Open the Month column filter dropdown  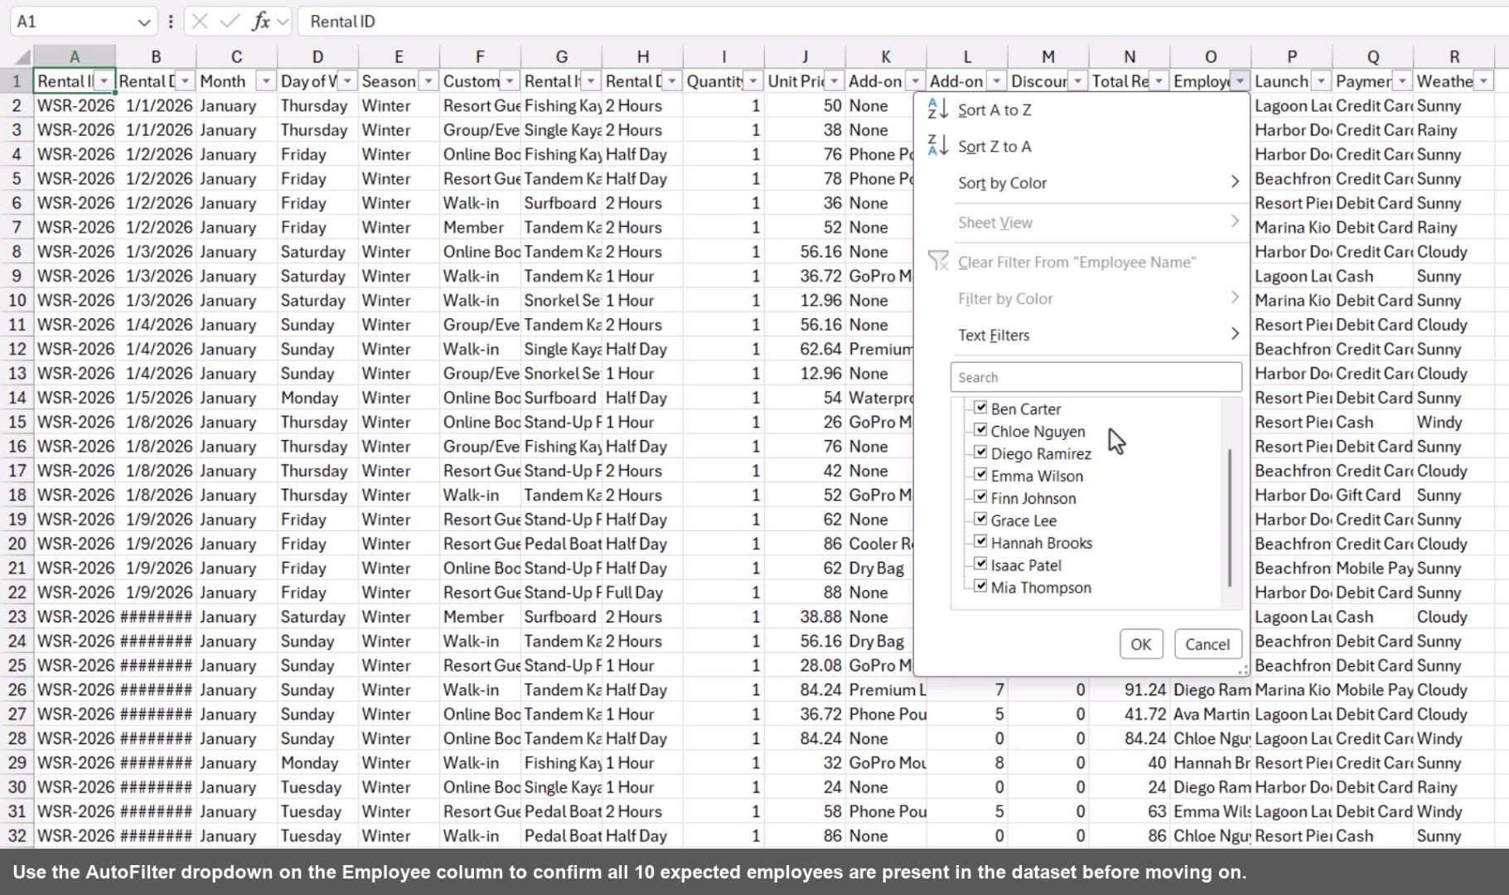click(x=265, y=81)
